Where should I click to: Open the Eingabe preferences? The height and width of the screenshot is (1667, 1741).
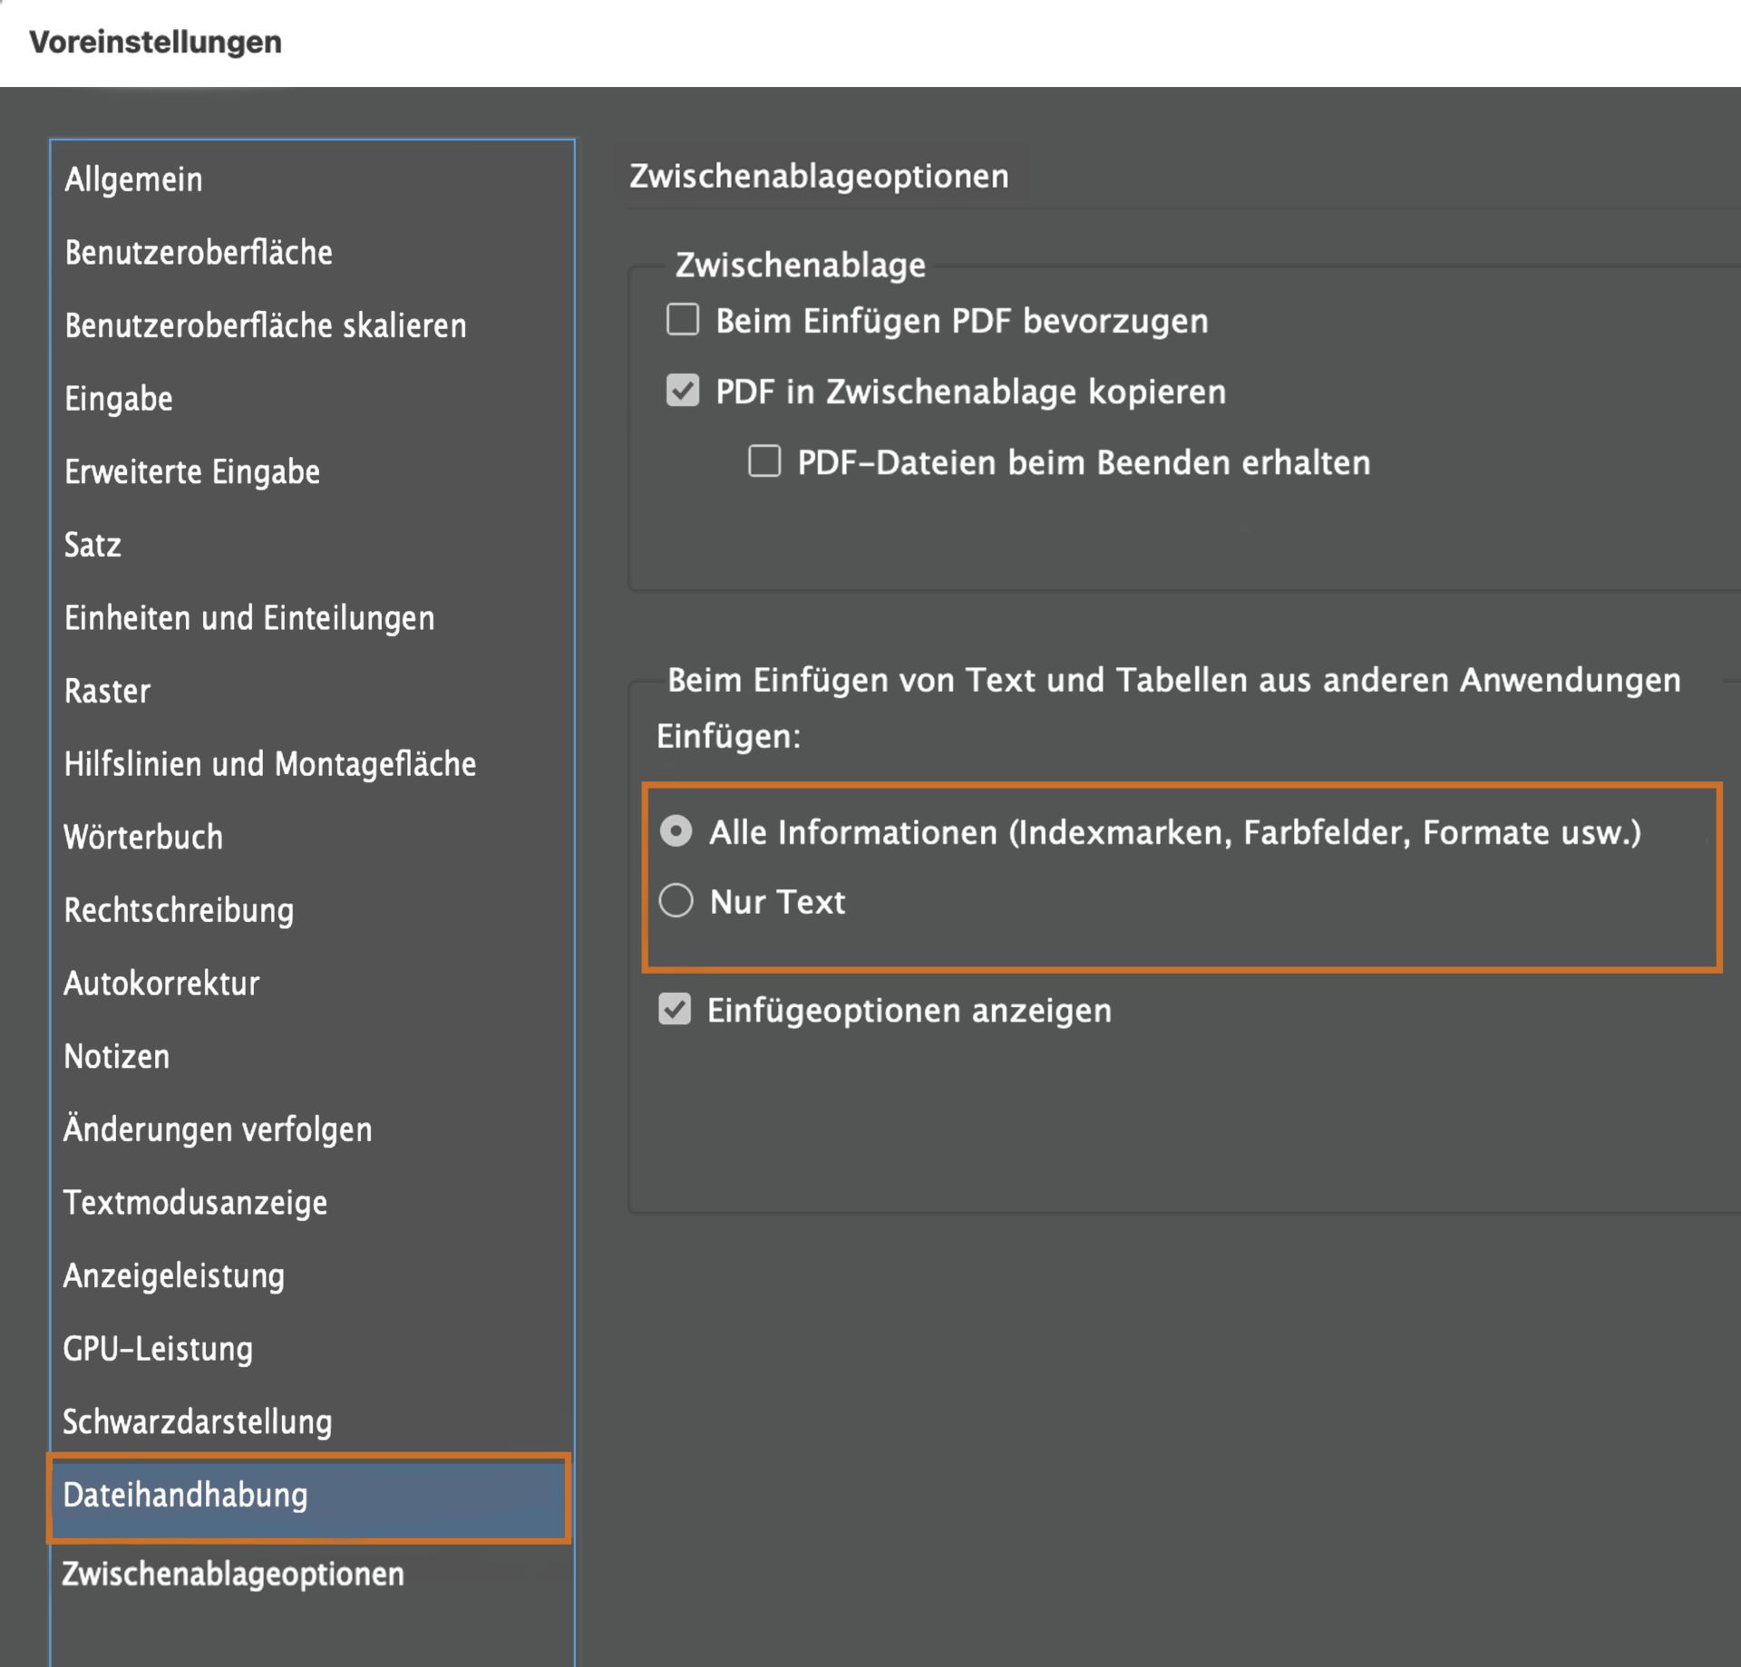(118, 398)
